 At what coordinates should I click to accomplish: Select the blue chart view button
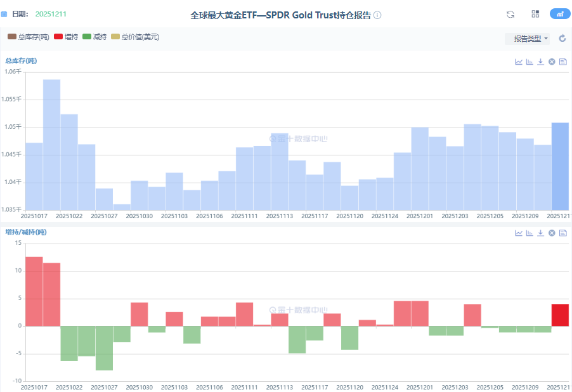click(x=560, y=14)
